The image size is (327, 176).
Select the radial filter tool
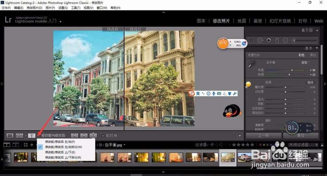[x=285, y=40]
